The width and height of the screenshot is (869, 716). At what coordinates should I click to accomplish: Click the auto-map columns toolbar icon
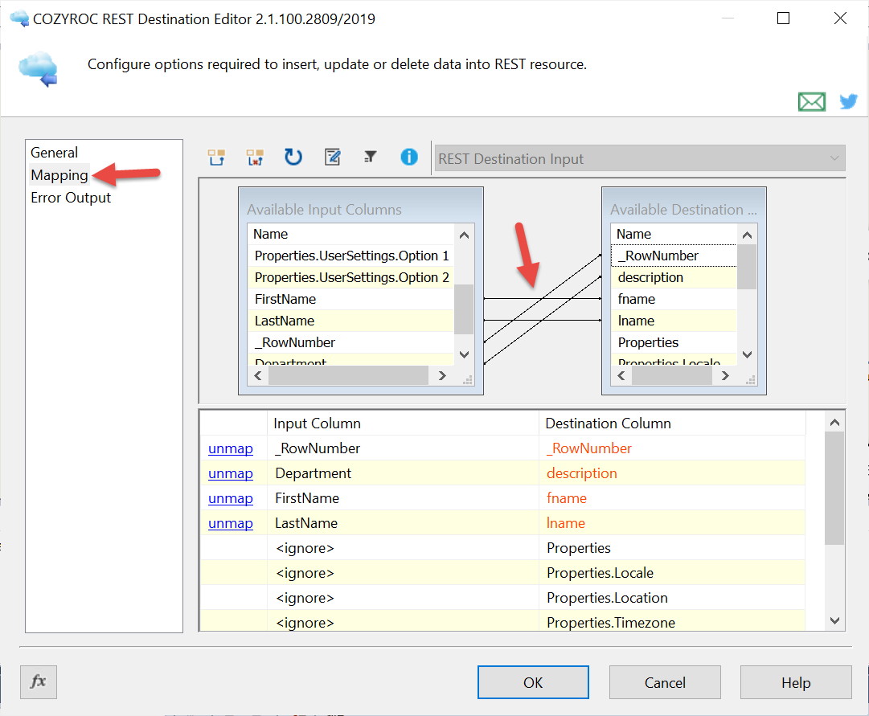(217, 158)
